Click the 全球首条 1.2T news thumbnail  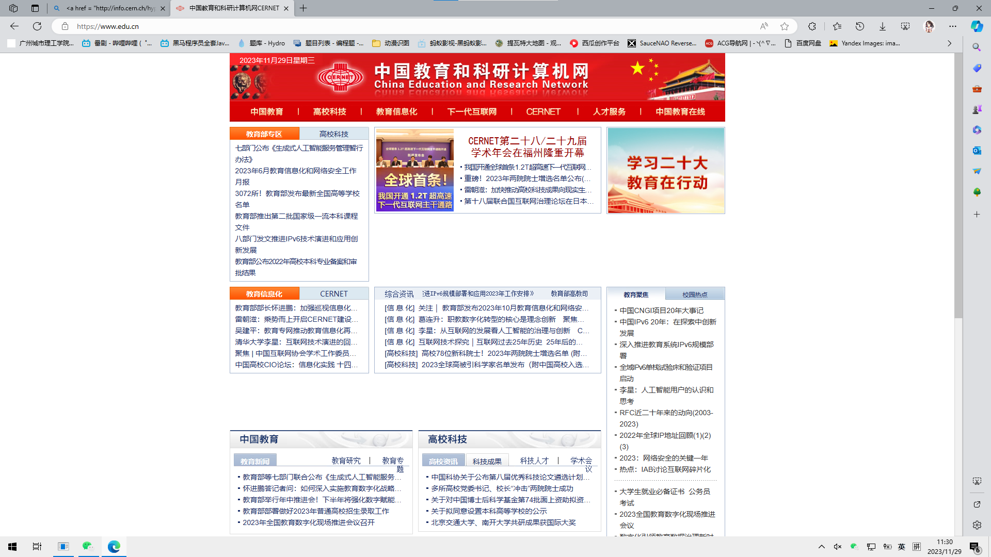point(414,170)
